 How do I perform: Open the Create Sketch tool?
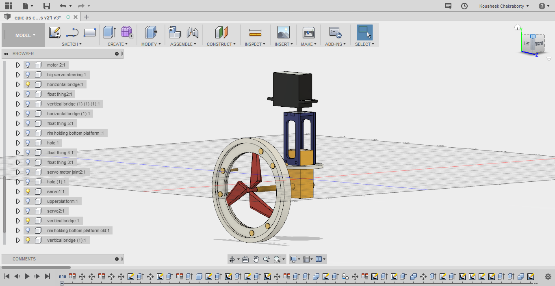[55, 32]
